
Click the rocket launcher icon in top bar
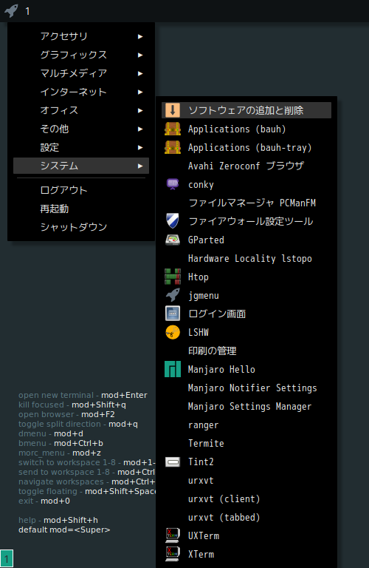coord(11,10)
